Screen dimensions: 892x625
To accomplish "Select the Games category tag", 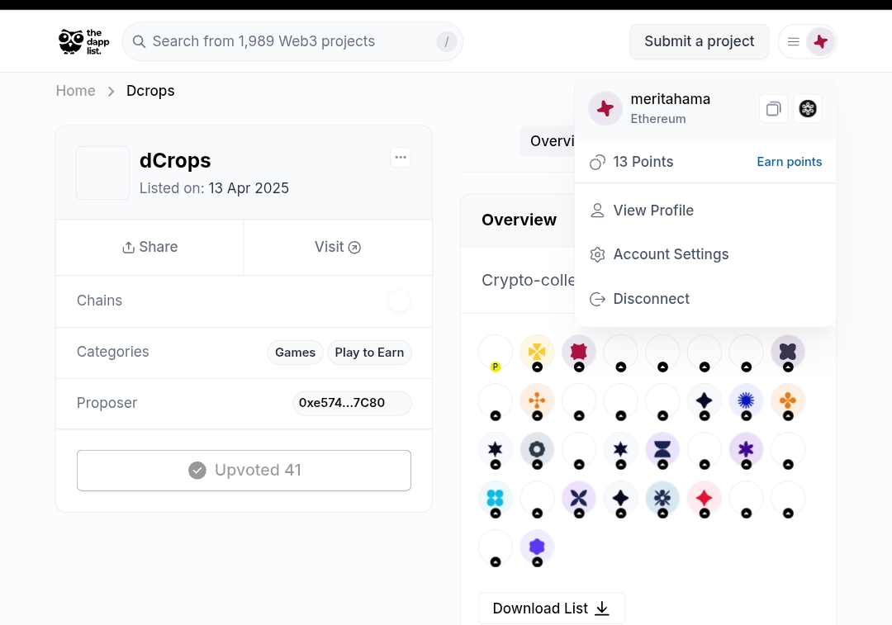I will [295, 353].
